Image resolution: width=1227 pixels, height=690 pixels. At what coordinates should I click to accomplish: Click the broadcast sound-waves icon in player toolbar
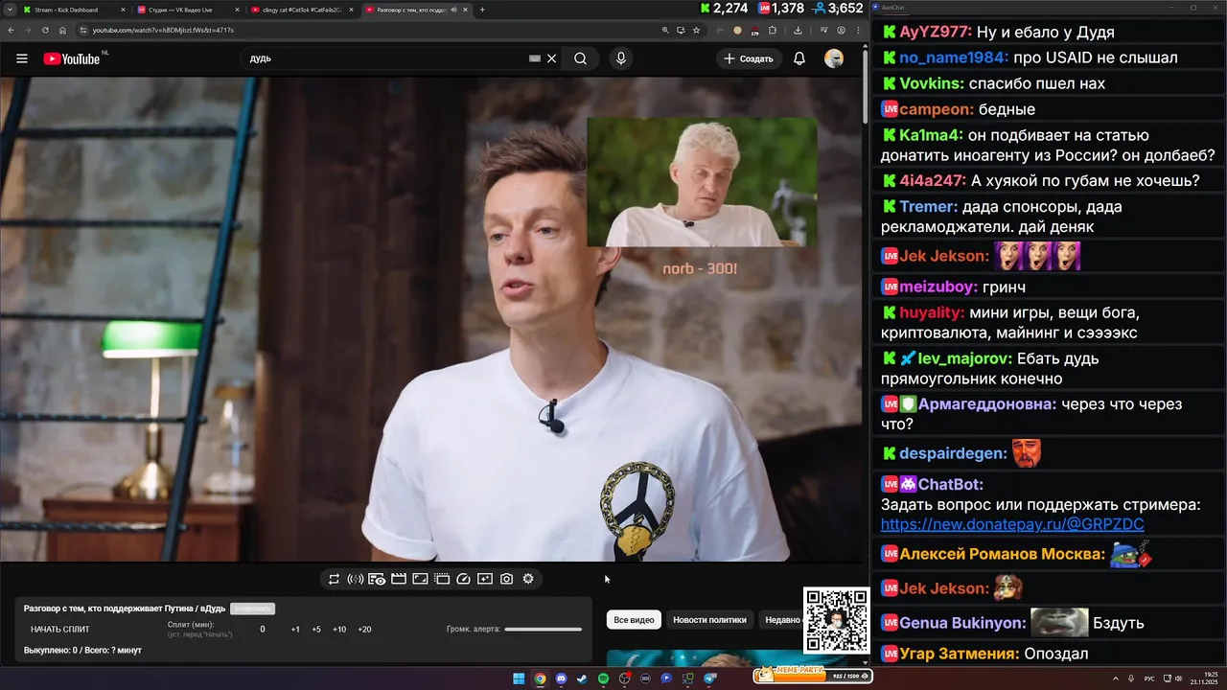355,579
